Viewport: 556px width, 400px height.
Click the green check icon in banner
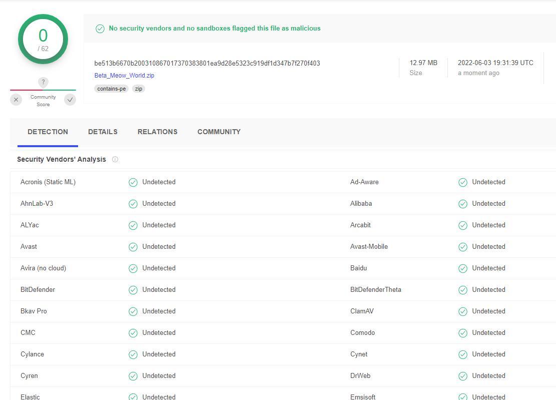[100, 29]
